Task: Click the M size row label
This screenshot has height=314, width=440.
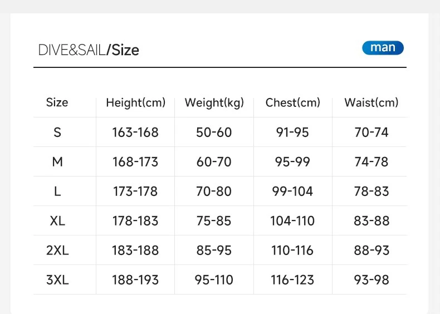Action: (57, 161)
